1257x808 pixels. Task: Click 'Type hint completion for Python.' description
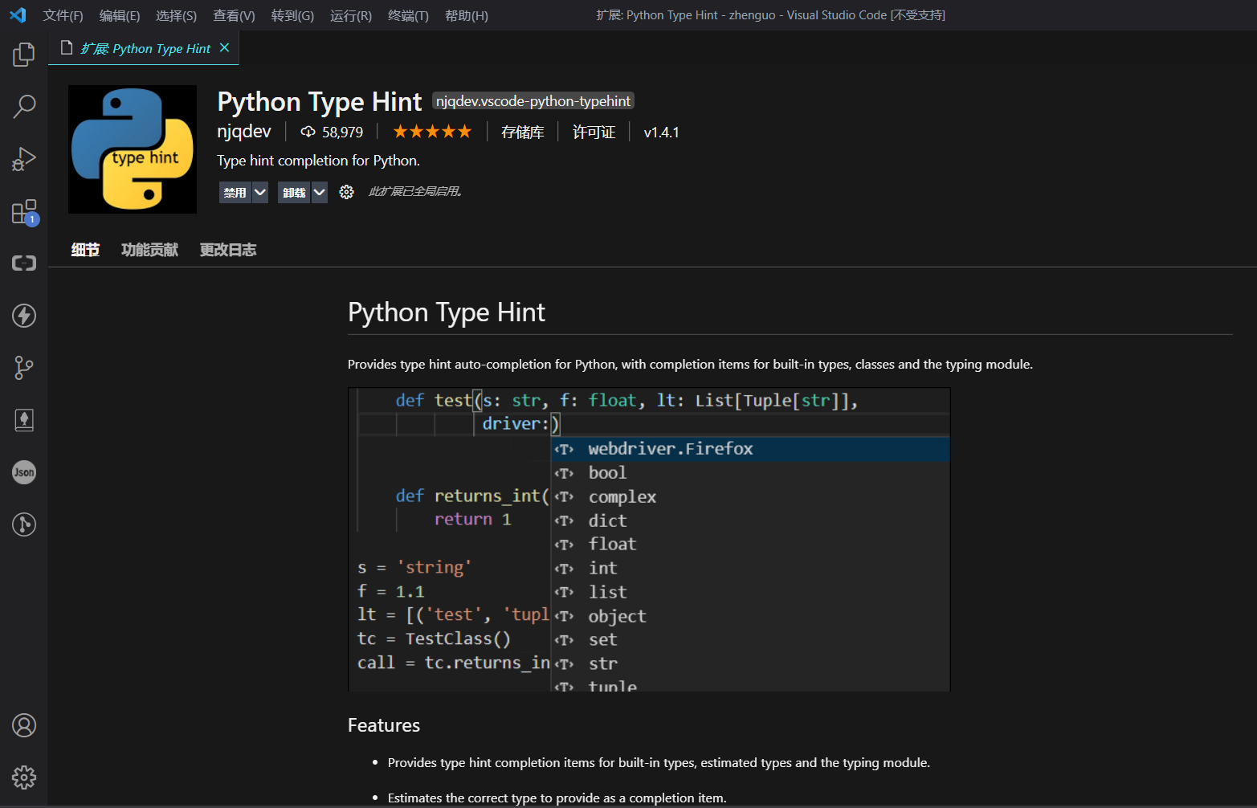[x=318, y=161]
